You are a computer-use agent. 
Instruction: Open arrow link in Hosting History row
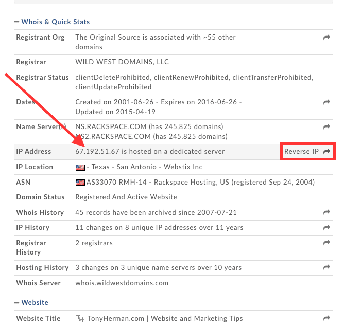pyautogui.click(x=326, y=267)
